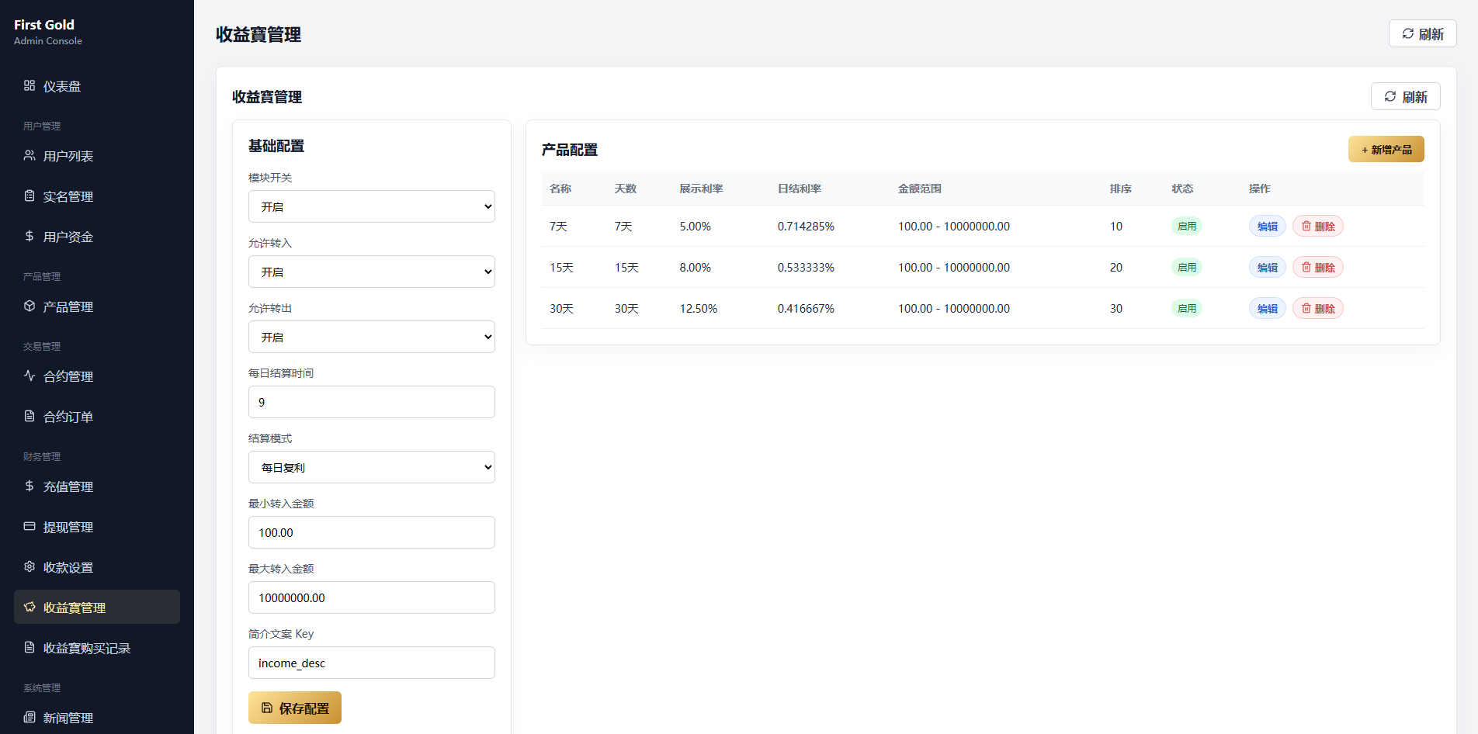The height and width of the screenshot is (734, 1478).
Task: Edit the 7天 product
Action: (1268, 226)
